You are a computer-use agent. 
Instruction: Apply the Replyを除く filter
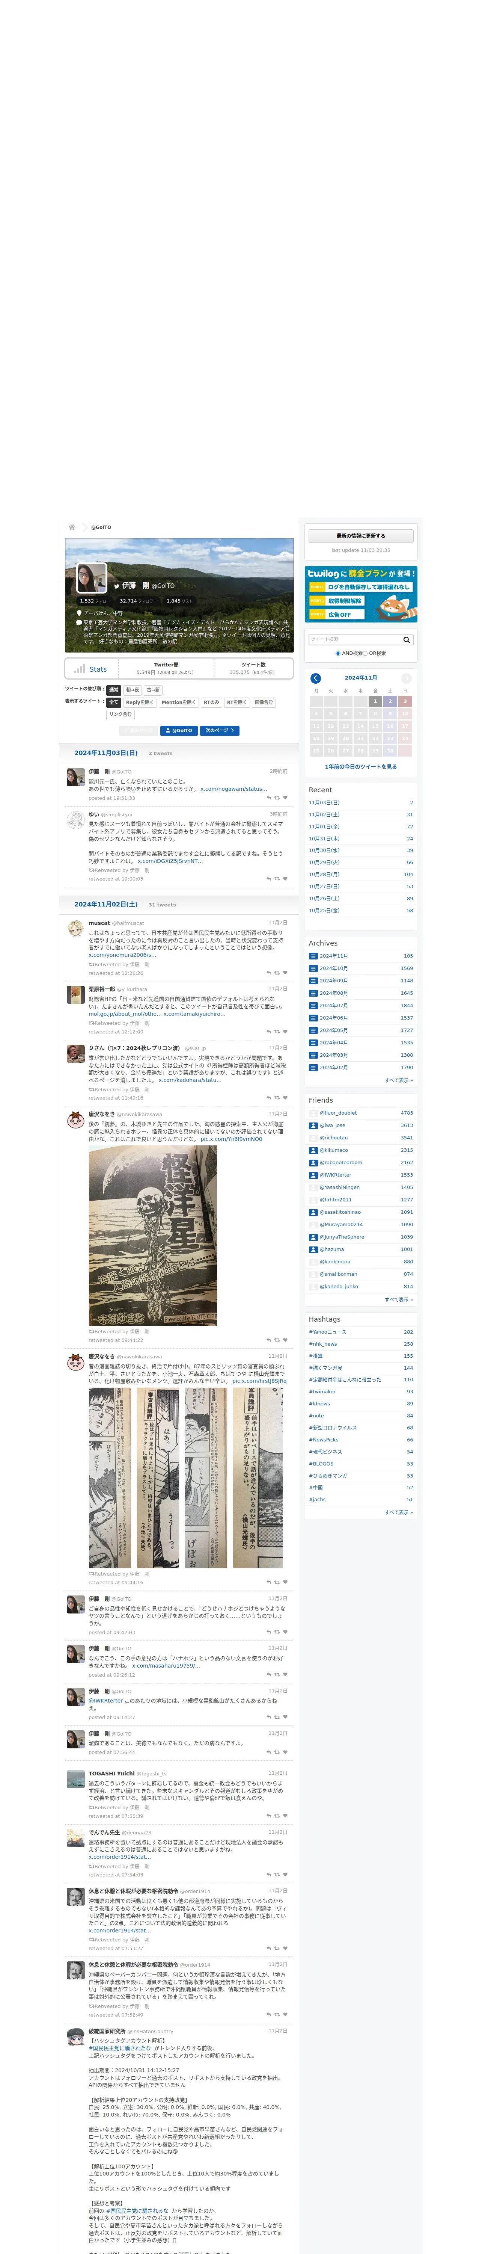(x=140, y=702)
